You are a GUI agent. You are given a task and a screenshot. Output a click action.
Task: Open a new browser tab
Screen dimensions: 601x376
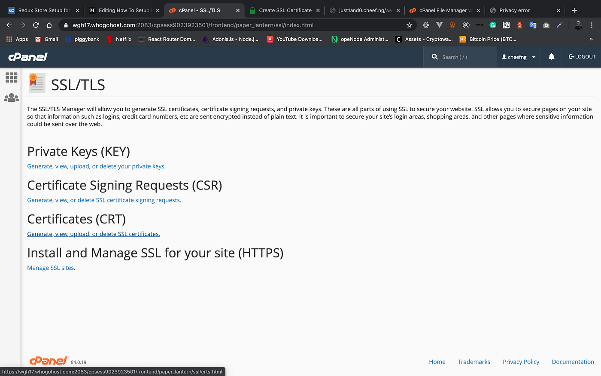[574, 10]
